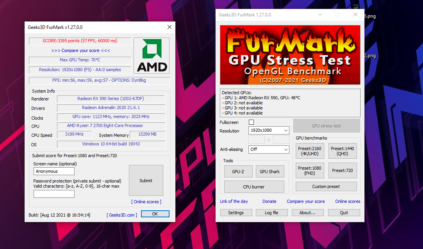This screenshot has height=249, width=423.
Task: Enable the Fullscreen checkbox
Action: pos(251,122)
